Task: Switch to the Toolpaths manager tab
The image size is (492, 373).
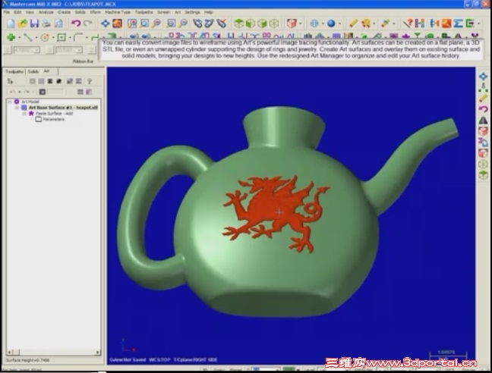Action: click(x=14, y=72)
